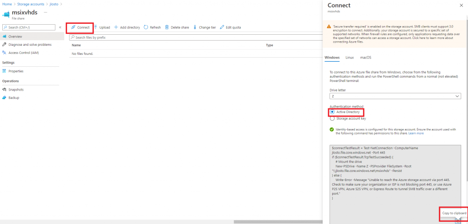468x224 pixels.
Task: Click the Snapshots icon in sidebar
Action: point(4,90)
